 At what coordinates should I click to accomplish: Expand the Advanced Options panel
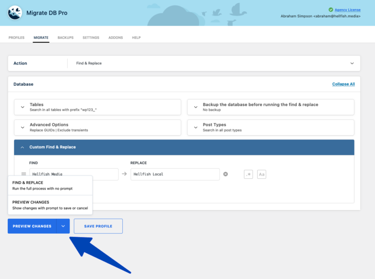click(22, 127)
